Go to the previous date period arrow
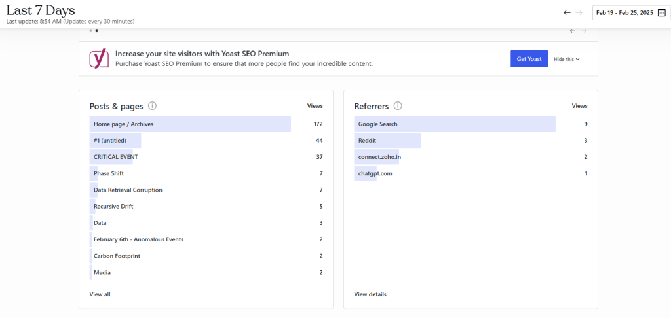Image resolution: width=671 pixels, height=318 pixels. point(567,13)
